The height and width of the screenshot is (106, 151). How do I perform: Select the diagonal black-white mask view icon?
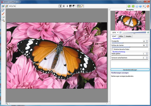point(74,6)
